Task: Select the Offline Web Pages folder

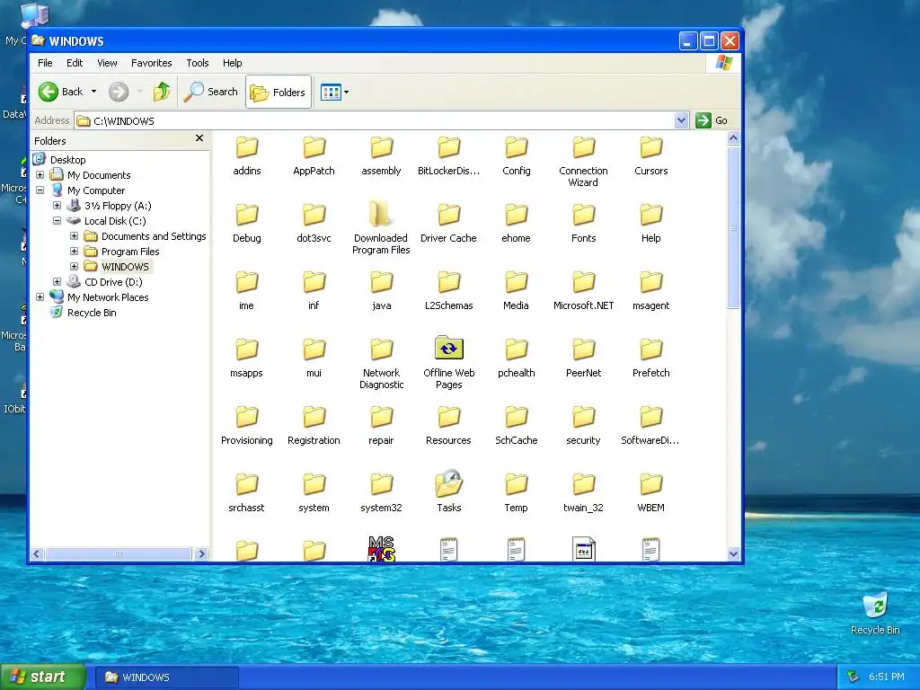Action: pyautogui.click(x=449, y=362)
